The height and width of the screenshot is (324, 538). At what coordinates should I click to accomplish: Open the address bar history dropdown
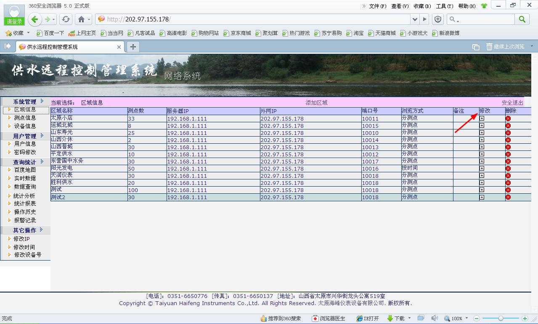(415, 19)
